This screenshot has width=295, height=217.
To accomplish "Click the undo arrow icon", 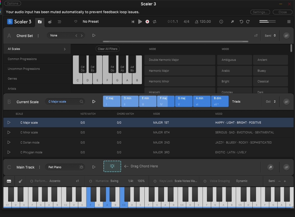I will (x=241, y=22).
